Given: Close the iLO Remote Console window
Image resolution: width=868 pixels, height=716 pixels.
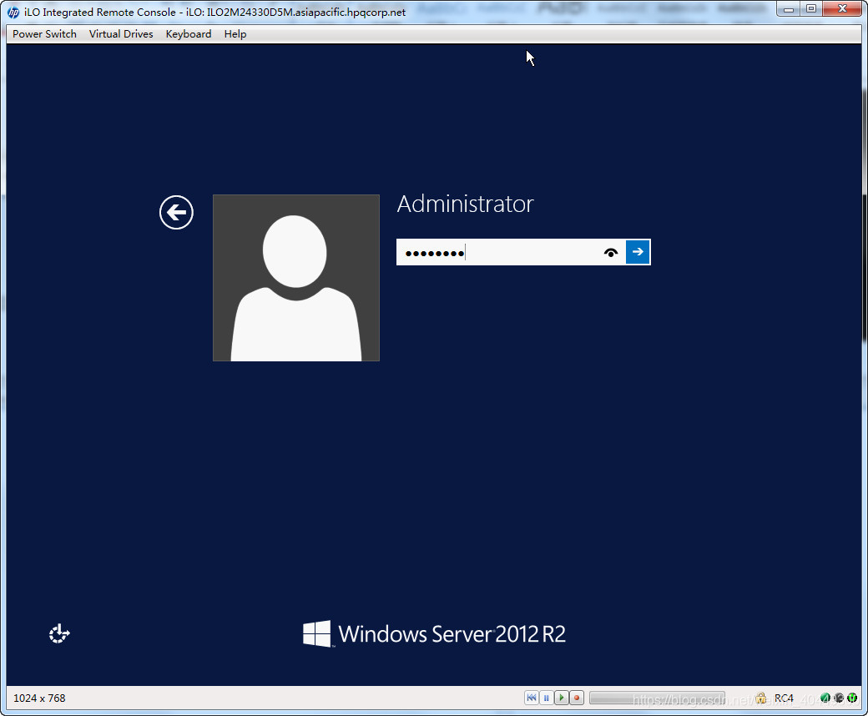Looking at the screenshot, I should point(842,9).
